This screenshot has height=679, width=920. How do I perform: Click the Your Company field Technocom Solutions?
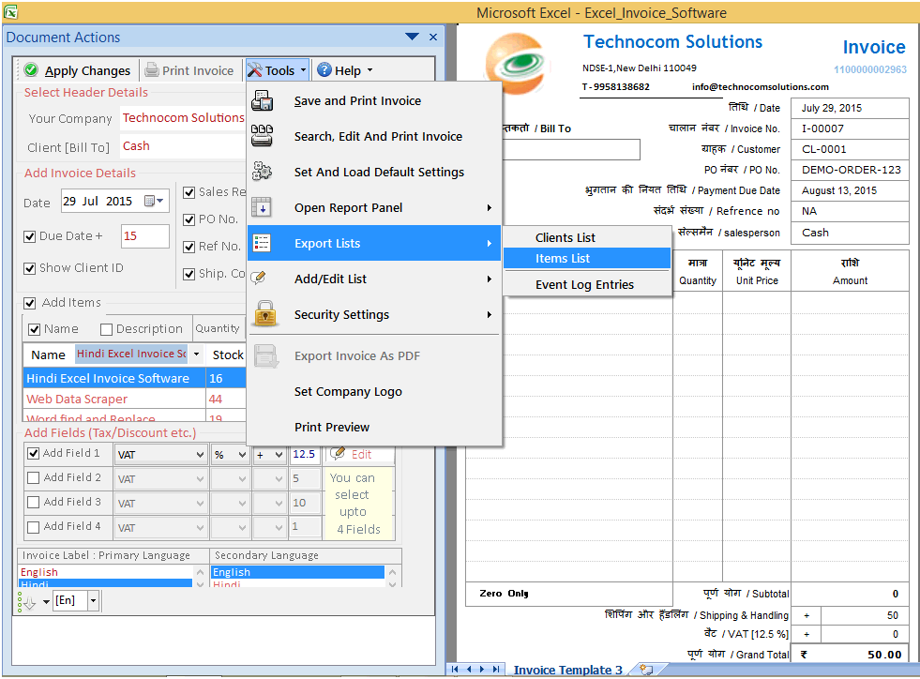tap(183, 118)
